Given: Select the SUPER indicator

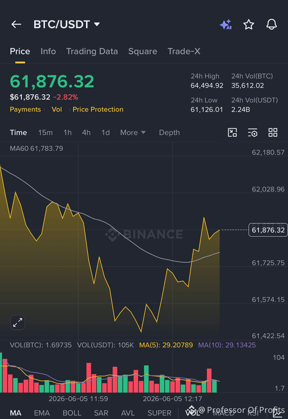Looking at the screenshot, I should (x=159, y=413).
